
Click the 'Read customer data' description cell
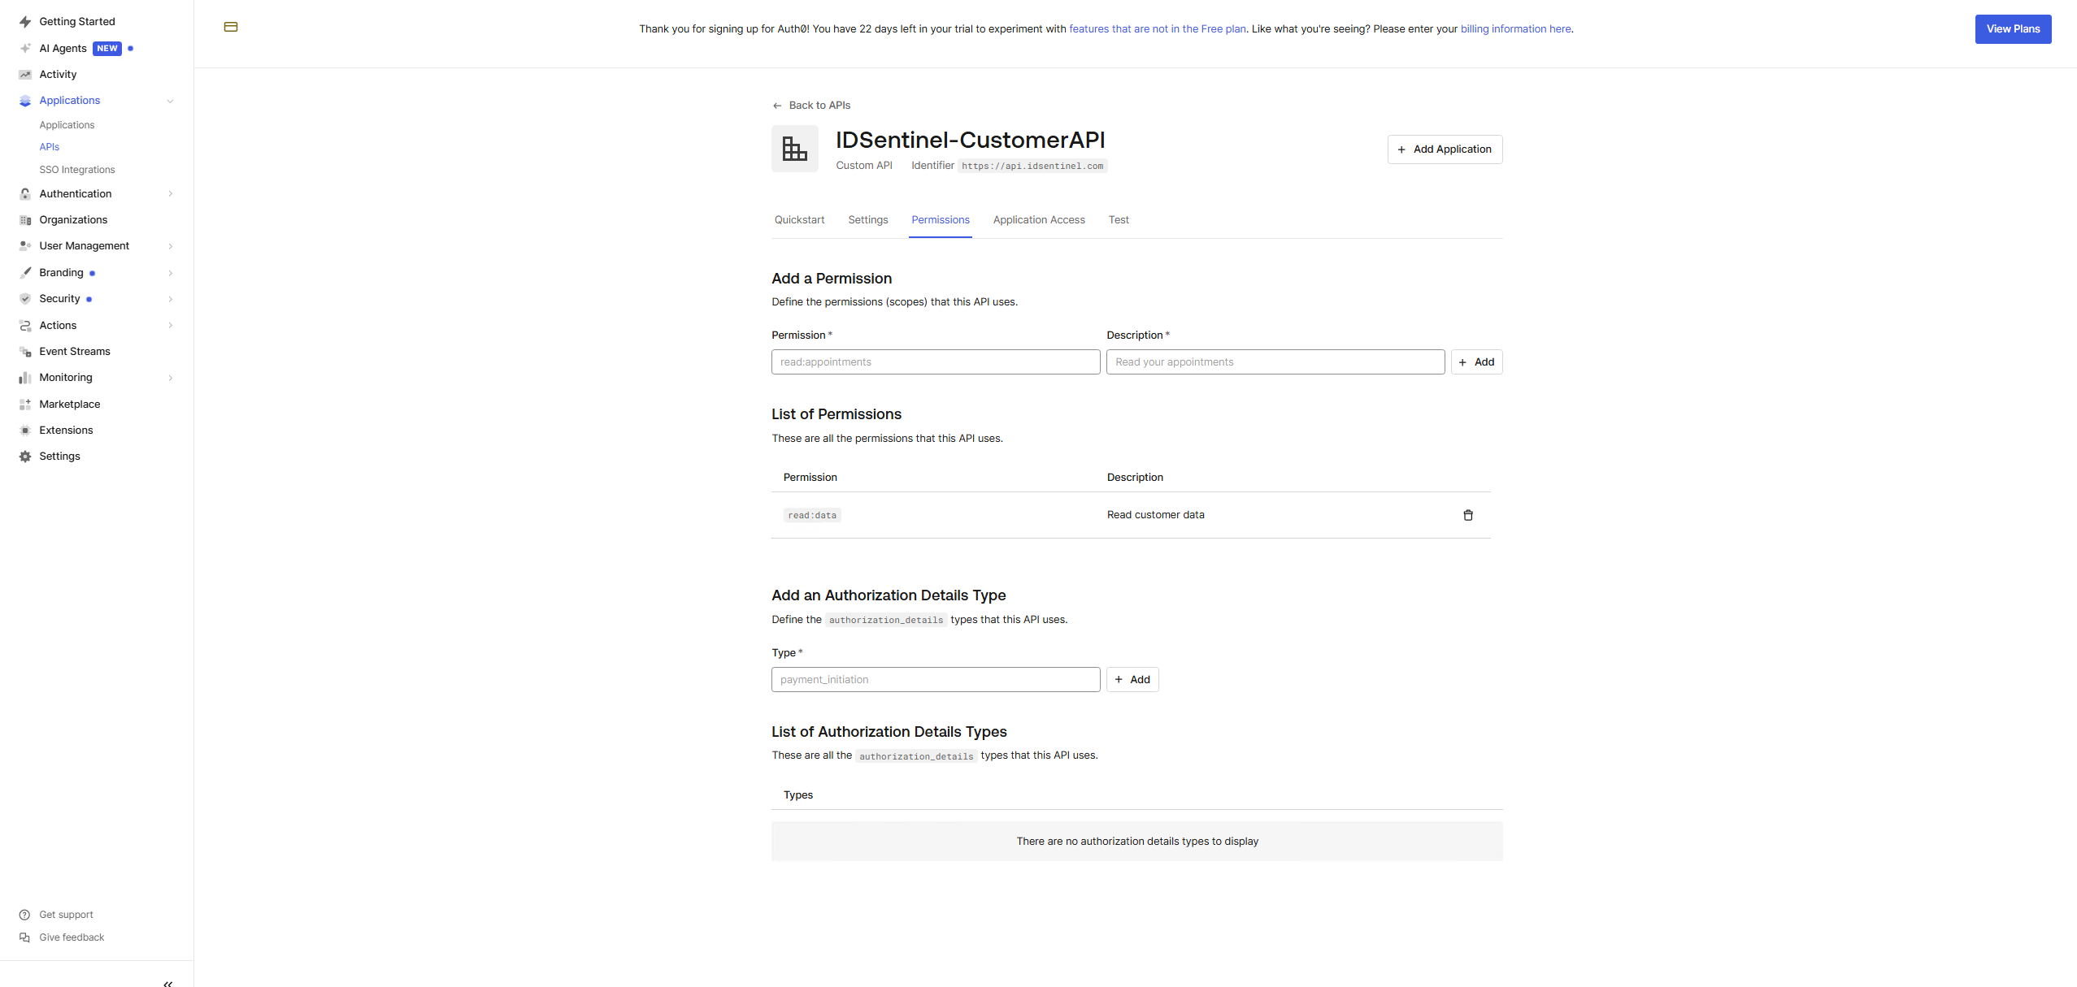tap(1155, 515)
